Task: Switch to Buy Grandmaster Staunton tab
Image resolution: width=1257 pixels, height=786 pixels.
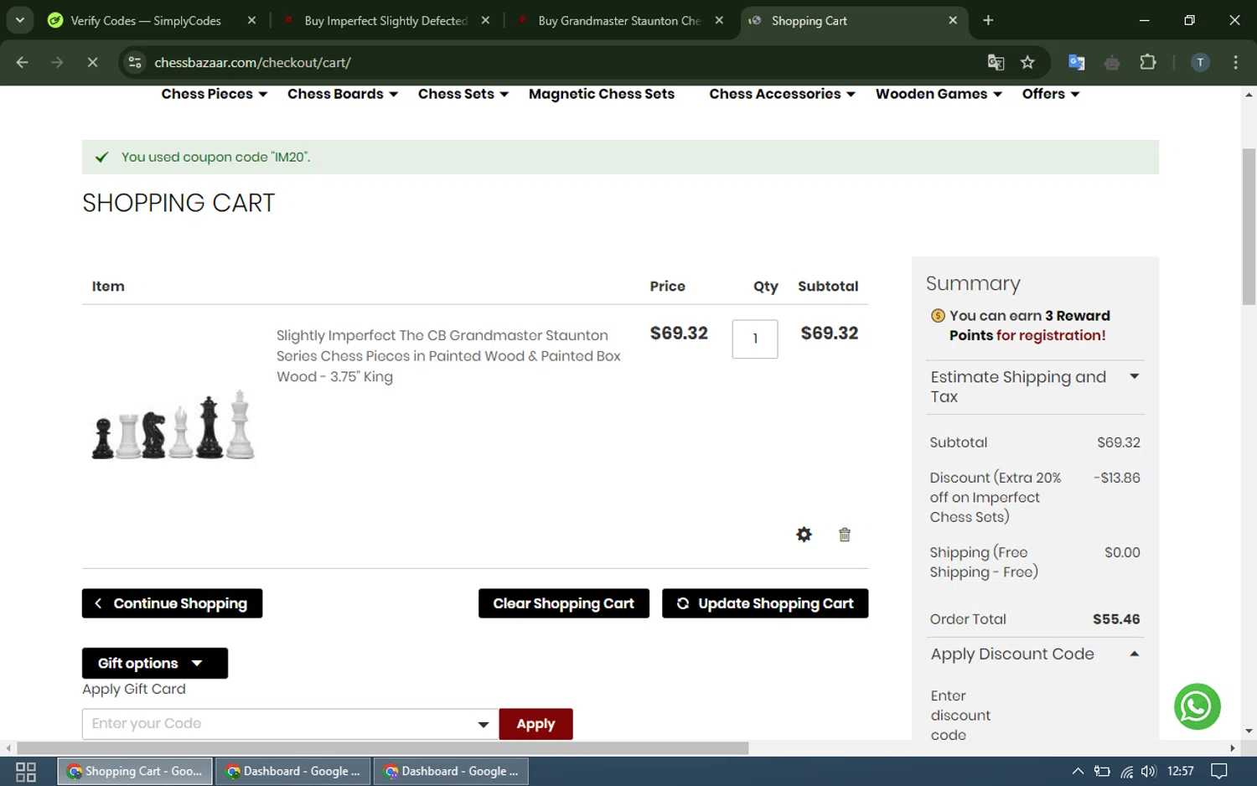Action: click(x=619, y=20)
